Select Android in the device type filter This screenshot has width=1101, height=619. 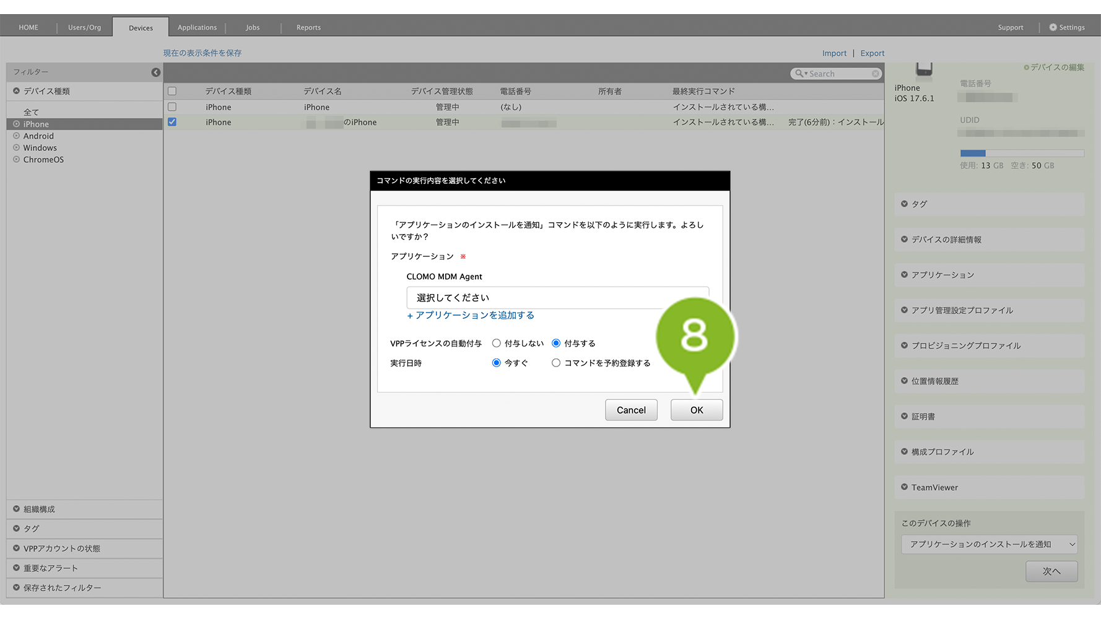point(38,136)
